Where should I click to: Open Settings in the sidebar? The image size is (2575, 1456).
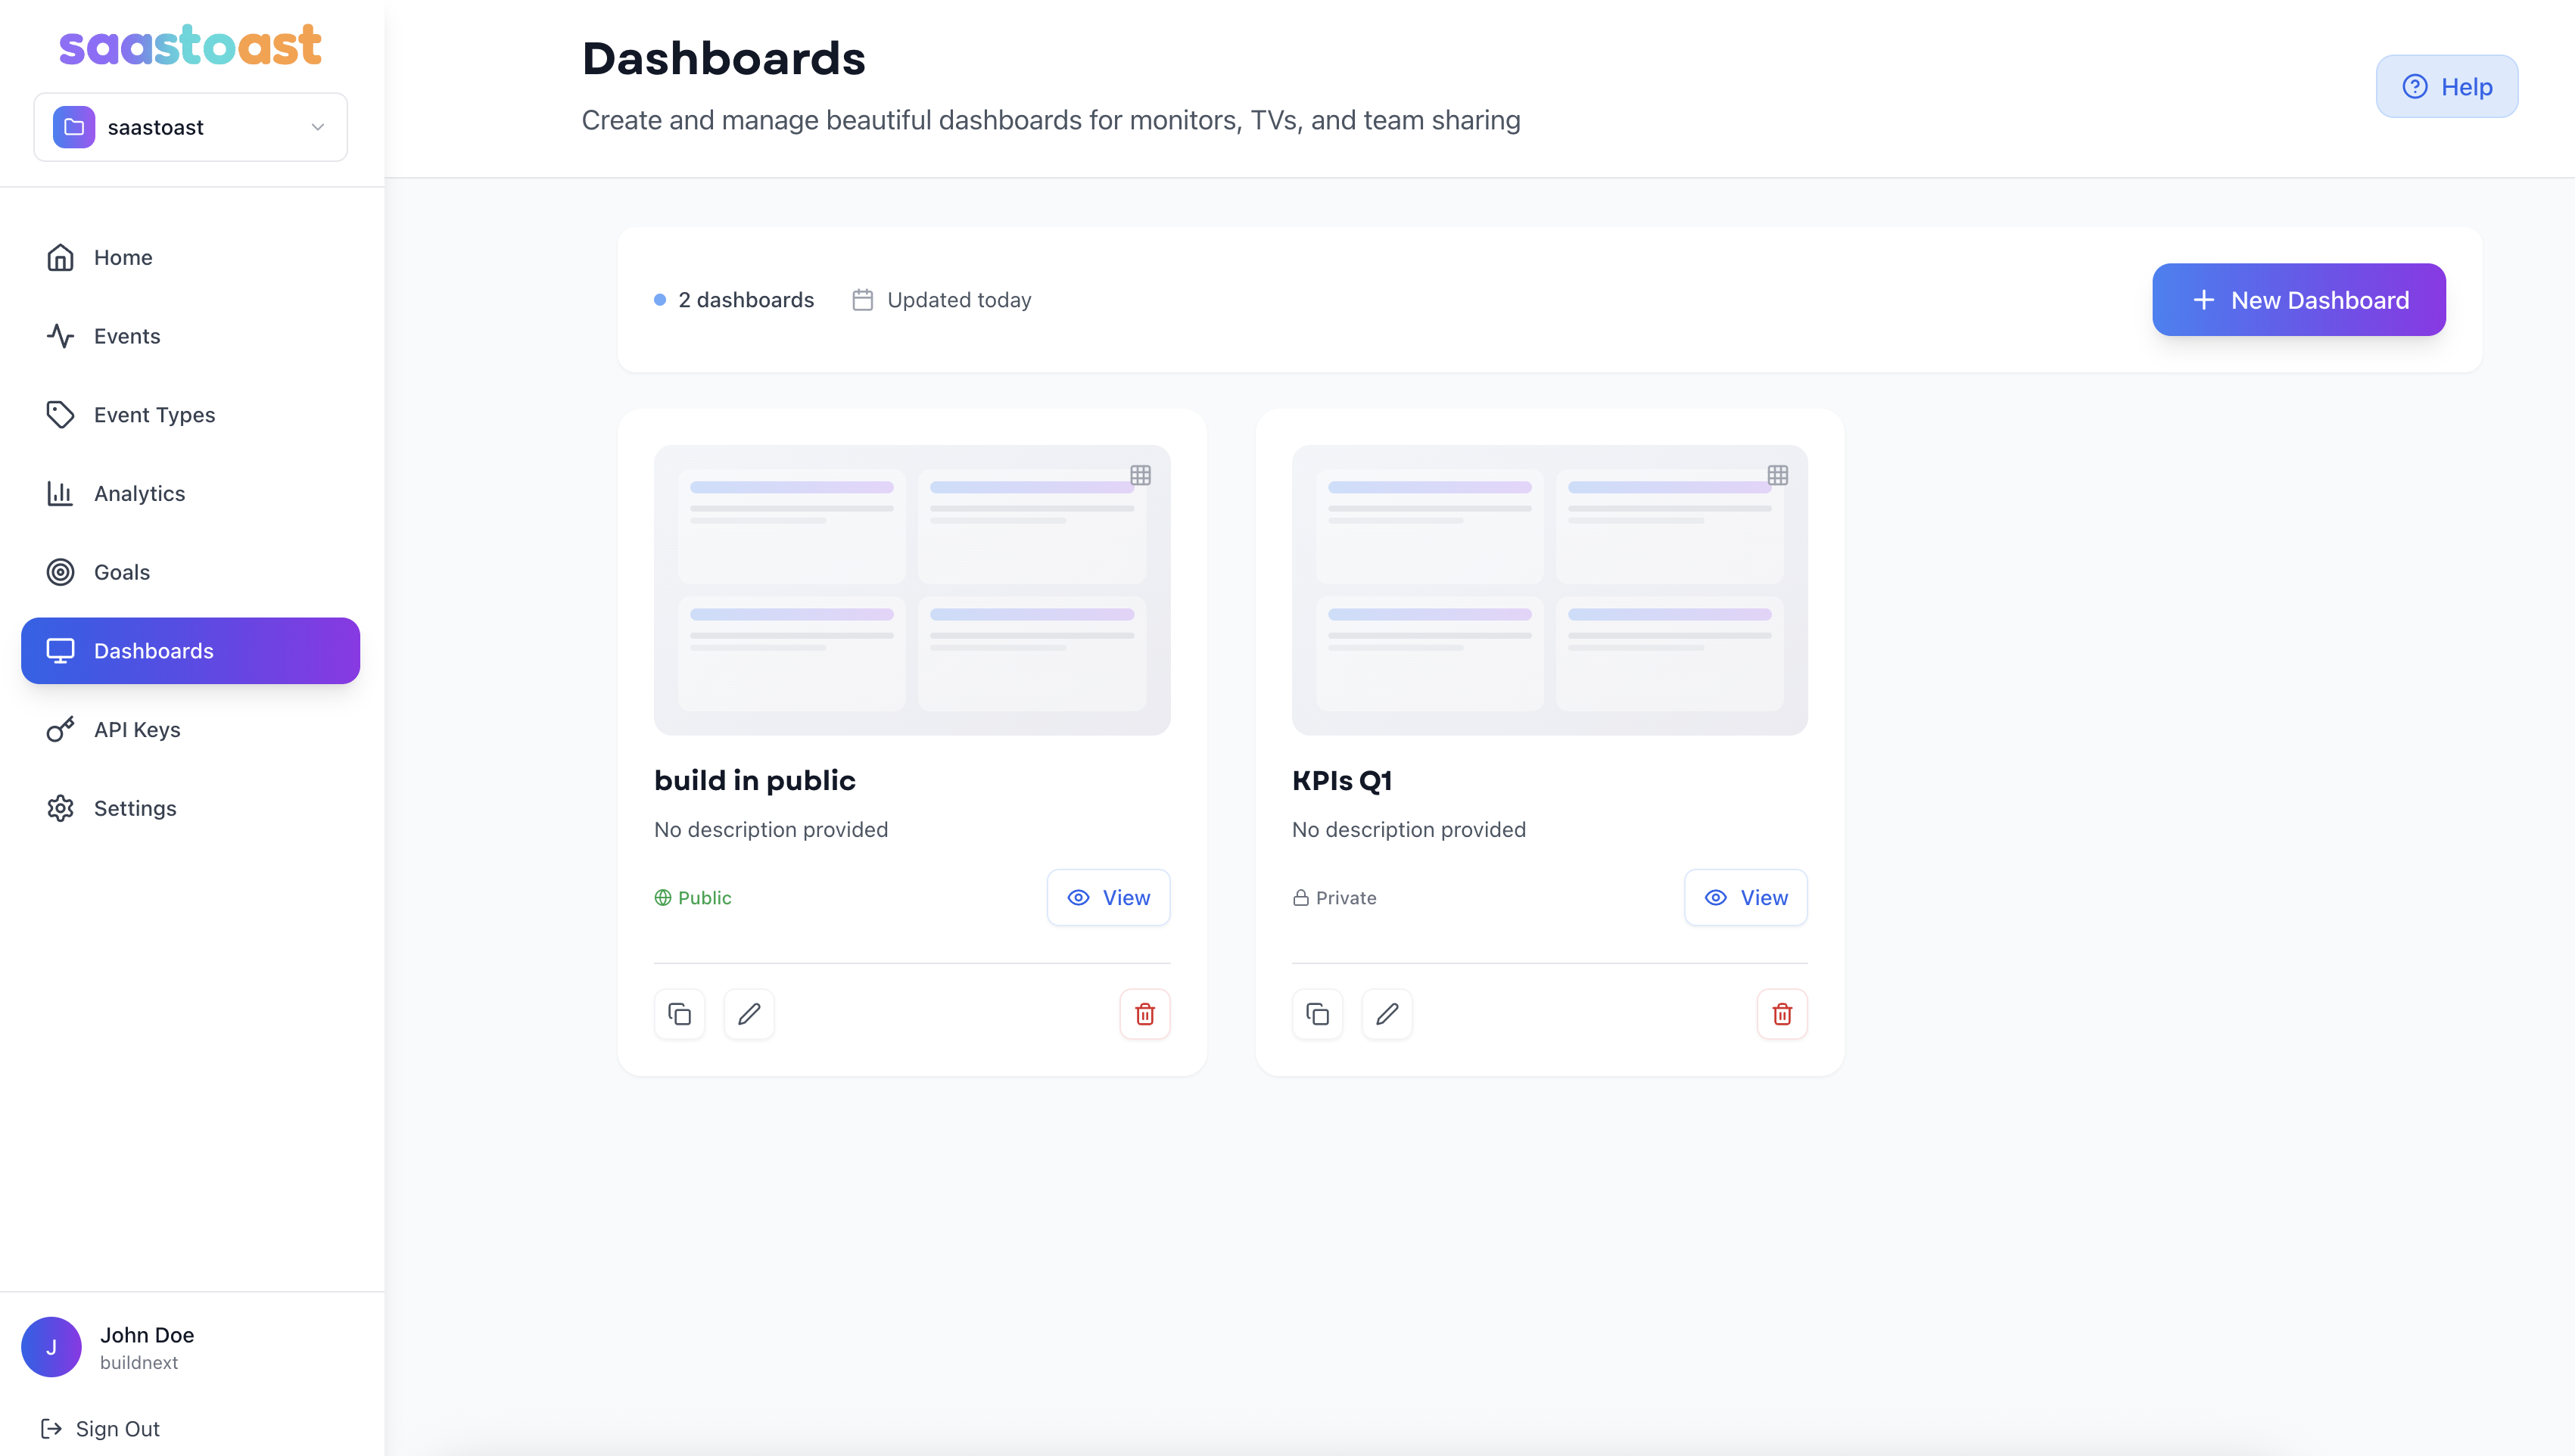(x=134, y=808)
